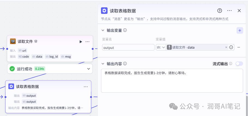Open 读取表格数据 node more options menu
The height and width of the screenshot is (116, 248).
click(86, 87)
